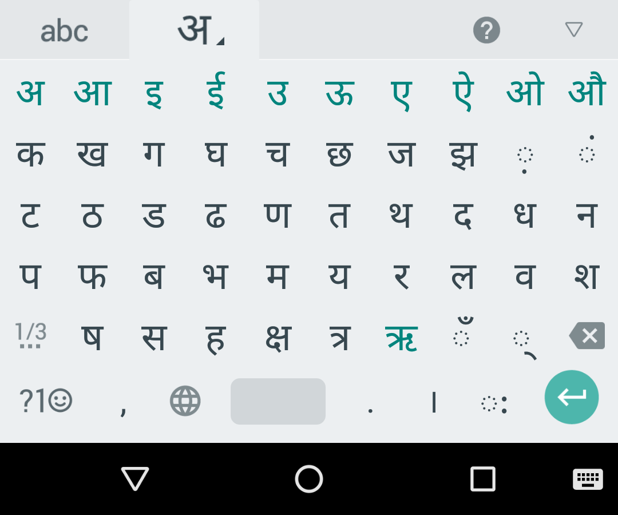Tap the recent apps square button
The image size is (618, 515).
pos(483,479)
